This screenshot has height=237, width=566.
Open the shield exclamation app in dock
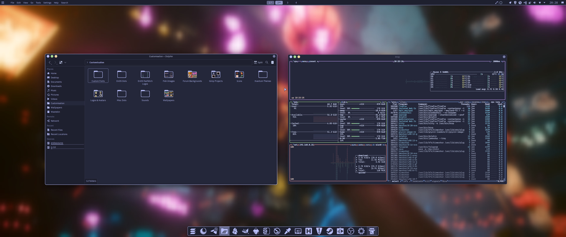pos(319,231)
